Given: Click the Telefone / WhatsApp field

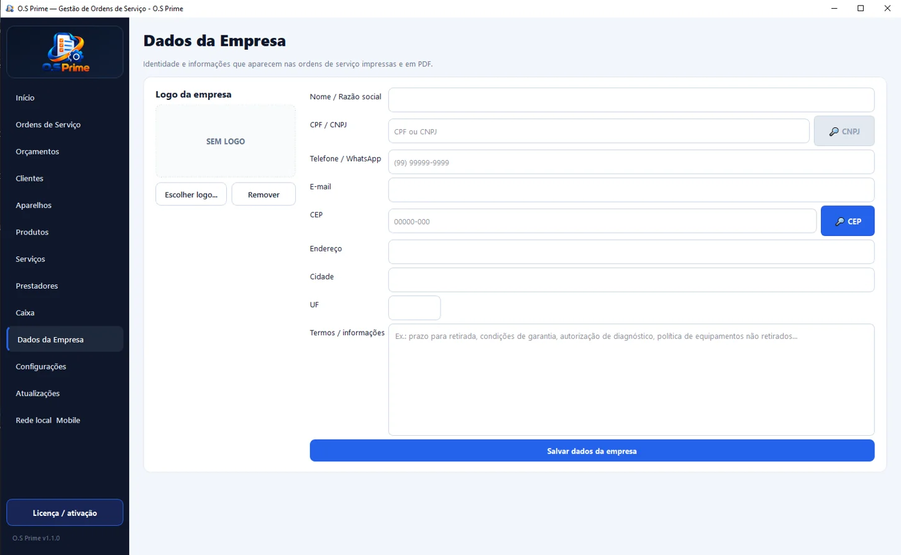Looking at the screenshot, I should pos(631,162).
